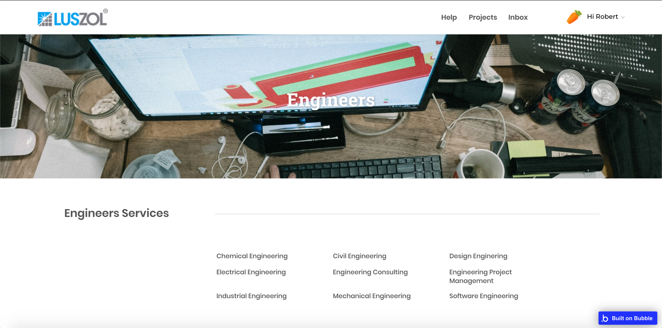Open Engineering Consulting link
The width and height of the screenshot is (662, 328).
(x=370, y=272)
